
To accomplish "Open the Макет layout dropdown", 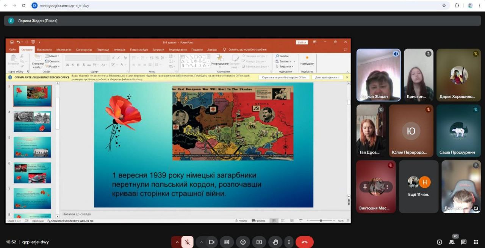I will (52, 56).
